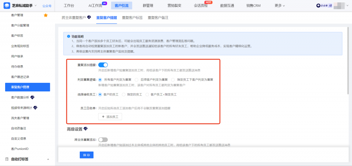This screenshot has width=352, height=166.
Task: Switch to the 重复客户标签 tab
Action: coord(132,18)
